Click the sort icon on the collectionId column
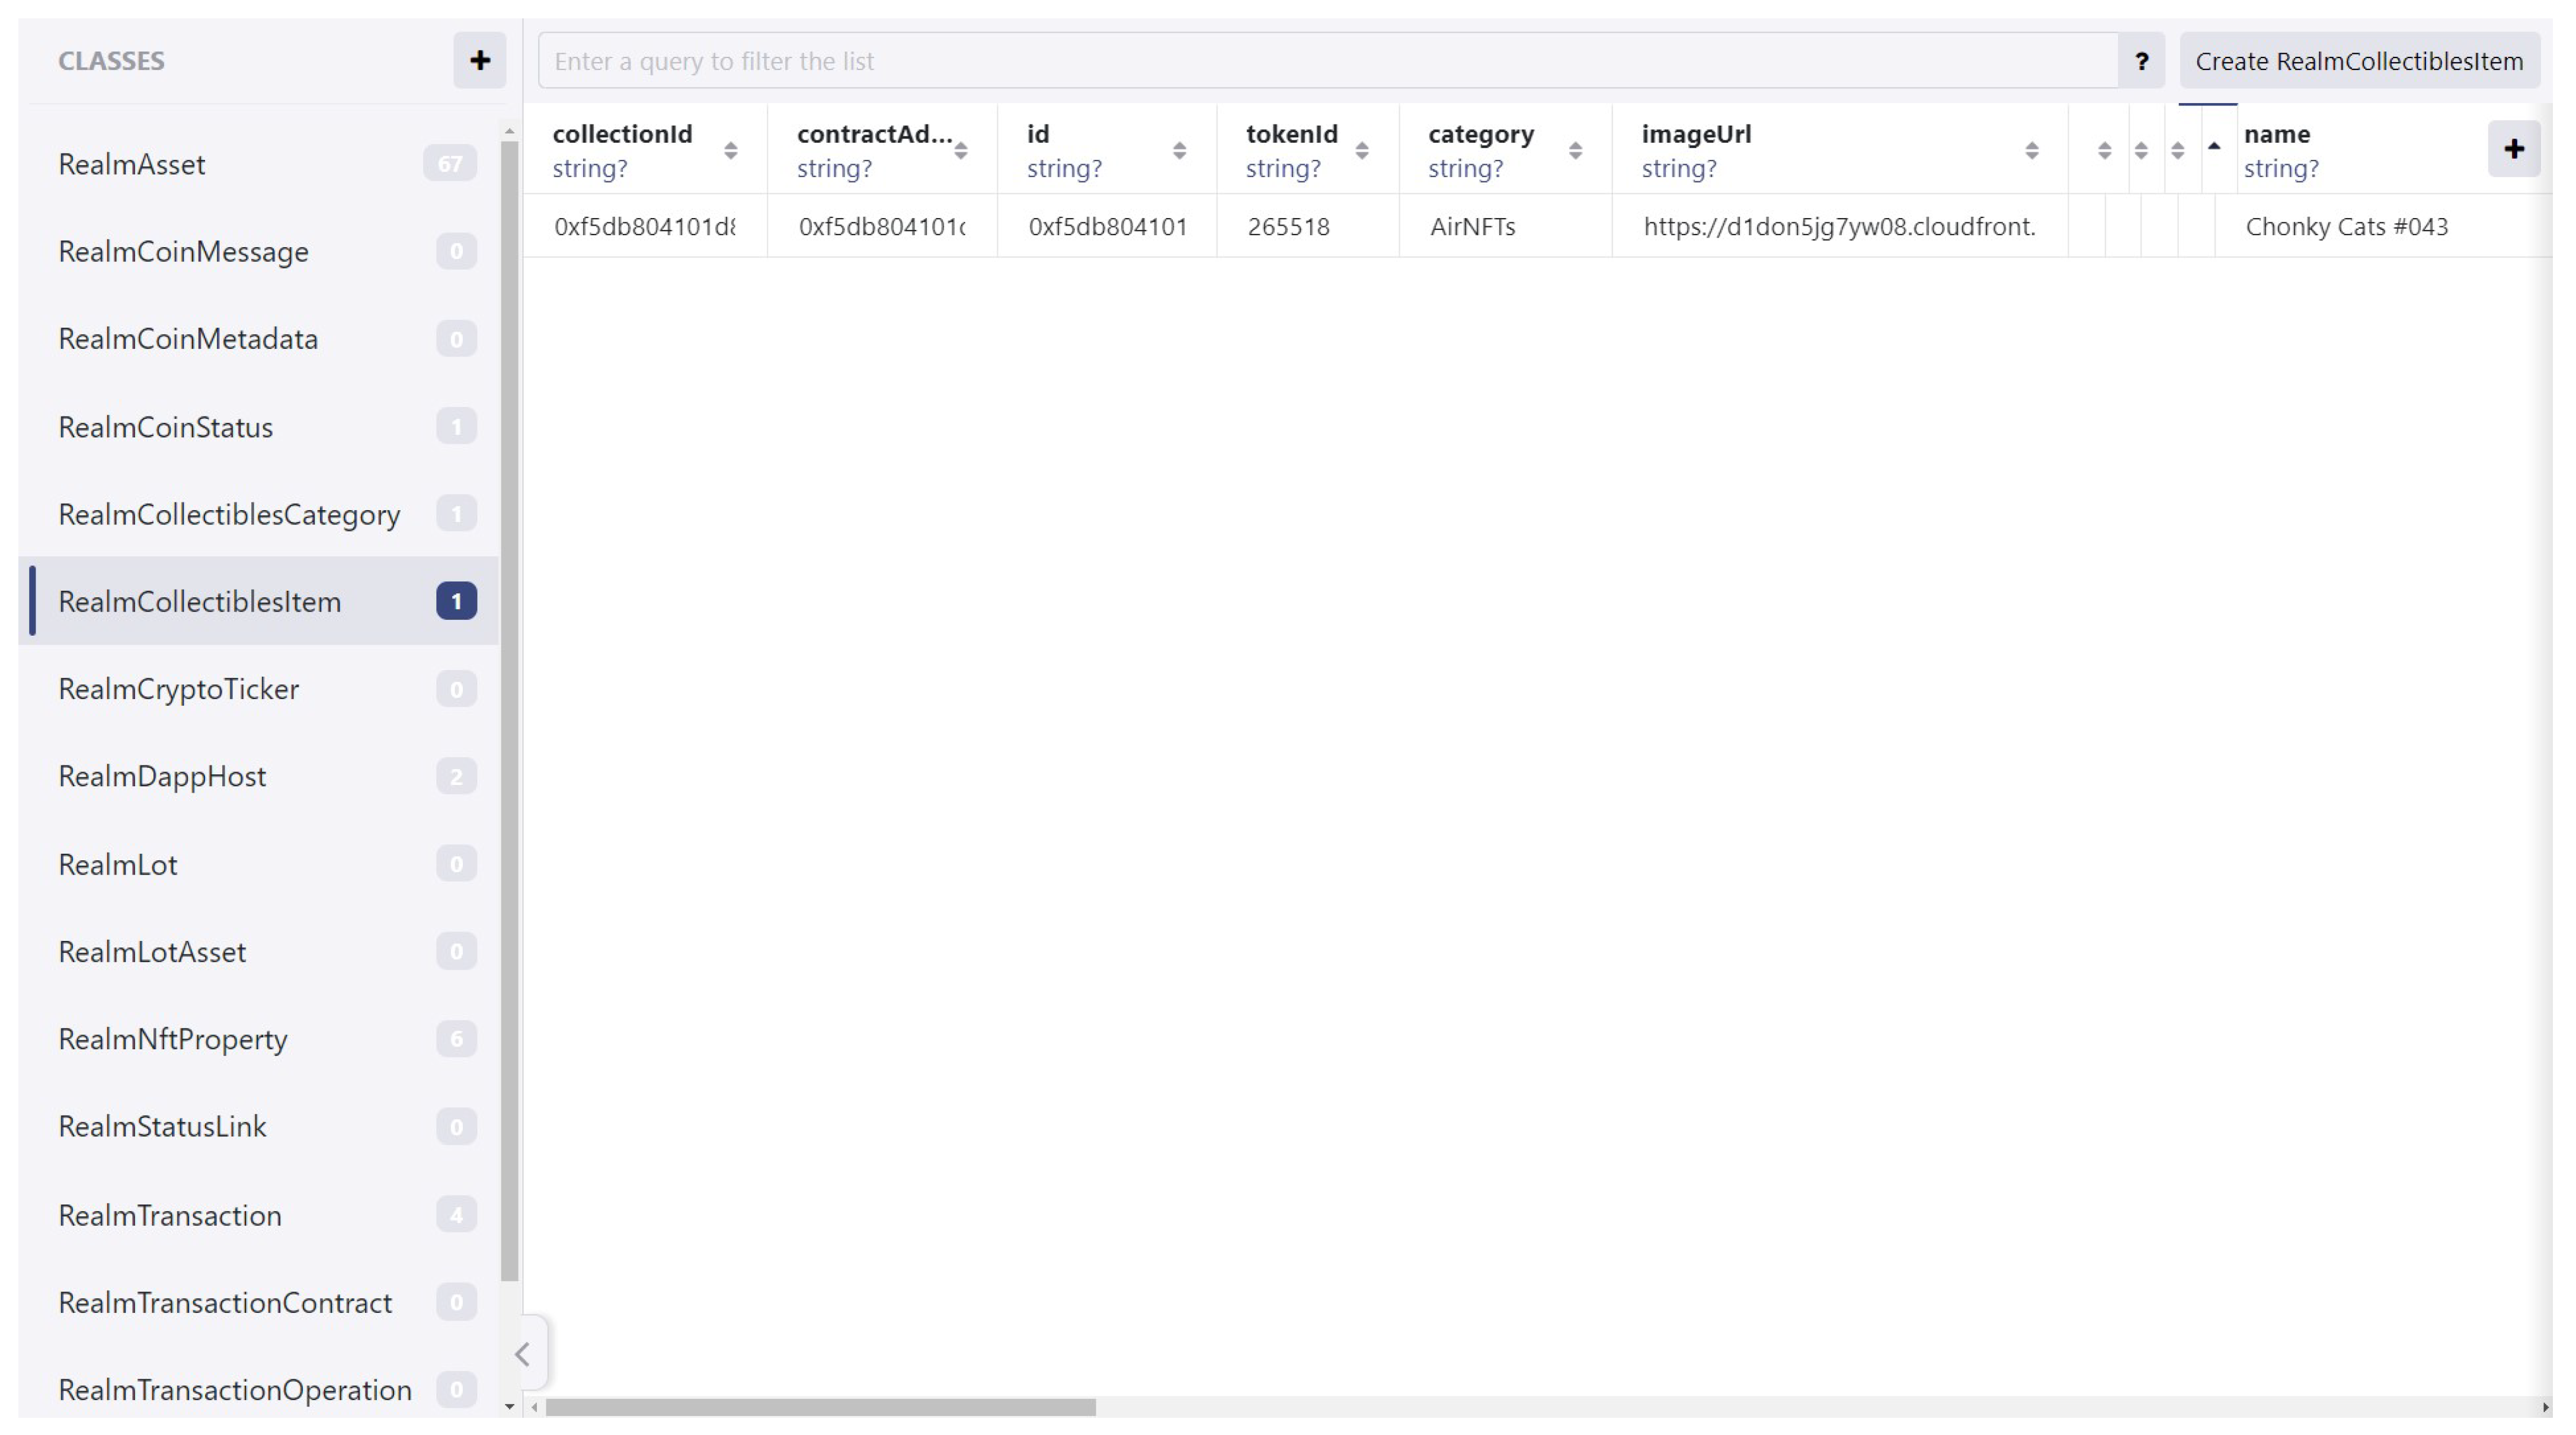 point(731,150)
